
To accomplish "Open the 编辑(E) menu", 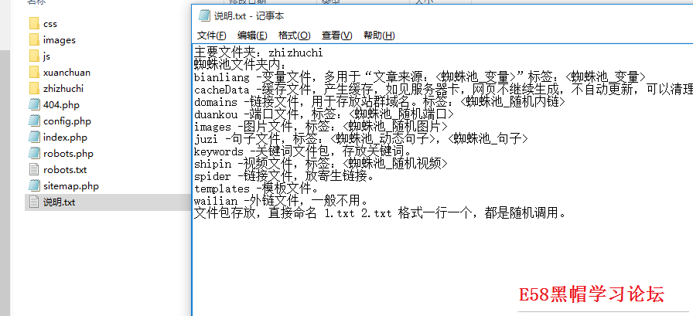I will pyautogui.click(x=252, y=36).
